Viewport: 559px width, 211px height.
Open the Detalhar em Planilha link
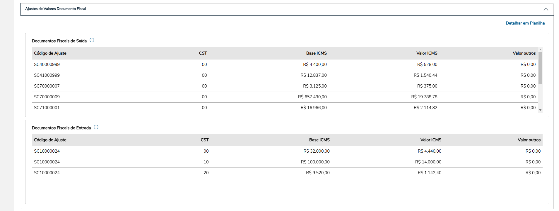(x=525, y=23)
